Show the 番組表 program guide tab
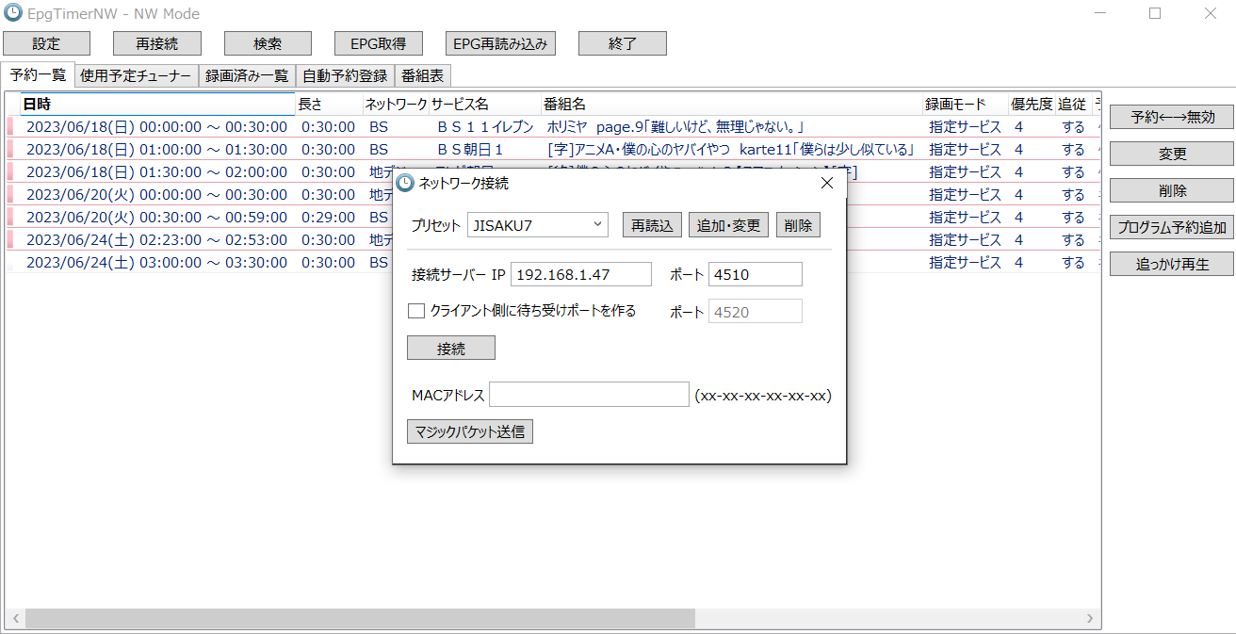 click(423, 74)
